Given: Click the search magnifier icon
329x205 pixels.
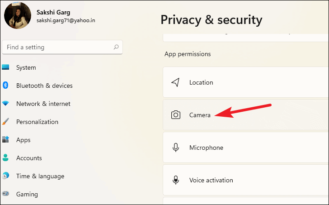Looking at the screenshot, I should pyautogui.click(x=116, y=47).
